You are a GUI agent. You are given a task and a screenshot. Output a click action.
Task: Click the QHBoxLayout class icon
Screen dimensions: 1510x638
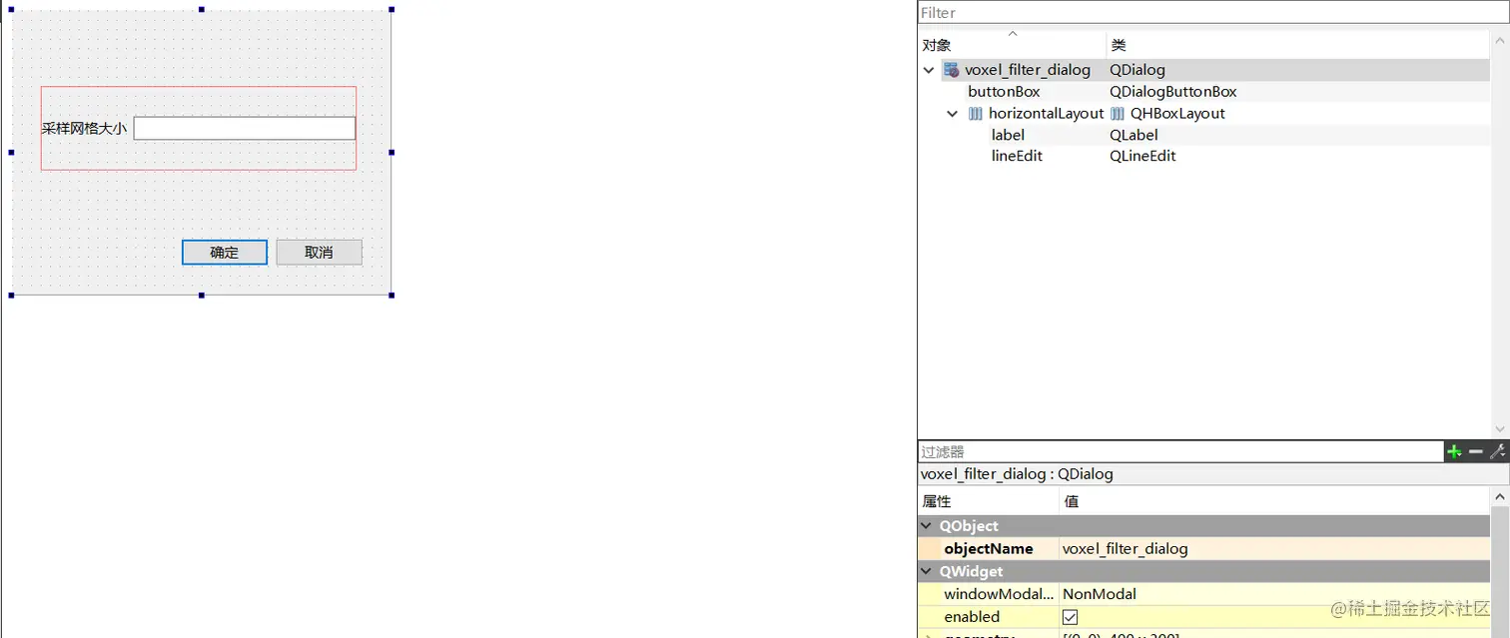coord(1118,114)
